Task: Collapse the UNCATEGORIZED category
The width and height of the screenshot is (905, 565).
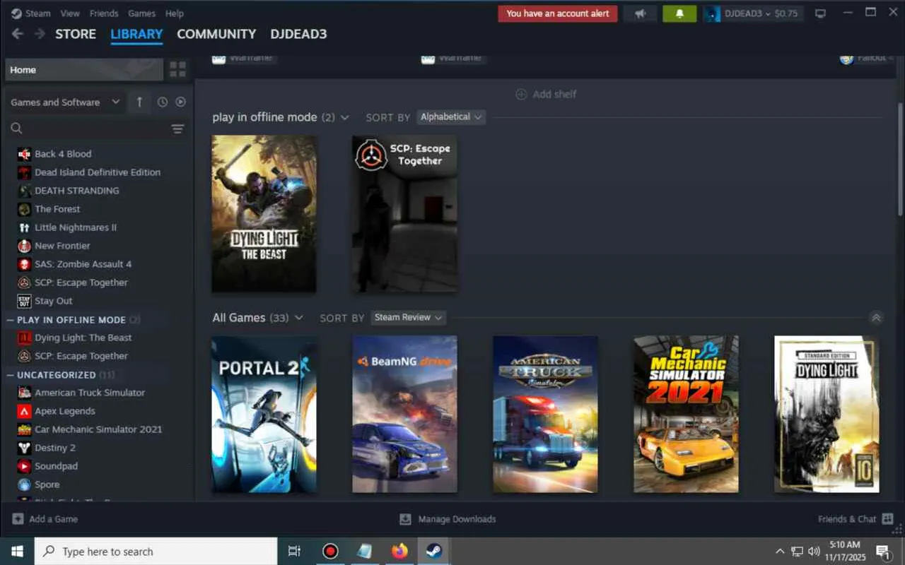Action: click(11, 375)
